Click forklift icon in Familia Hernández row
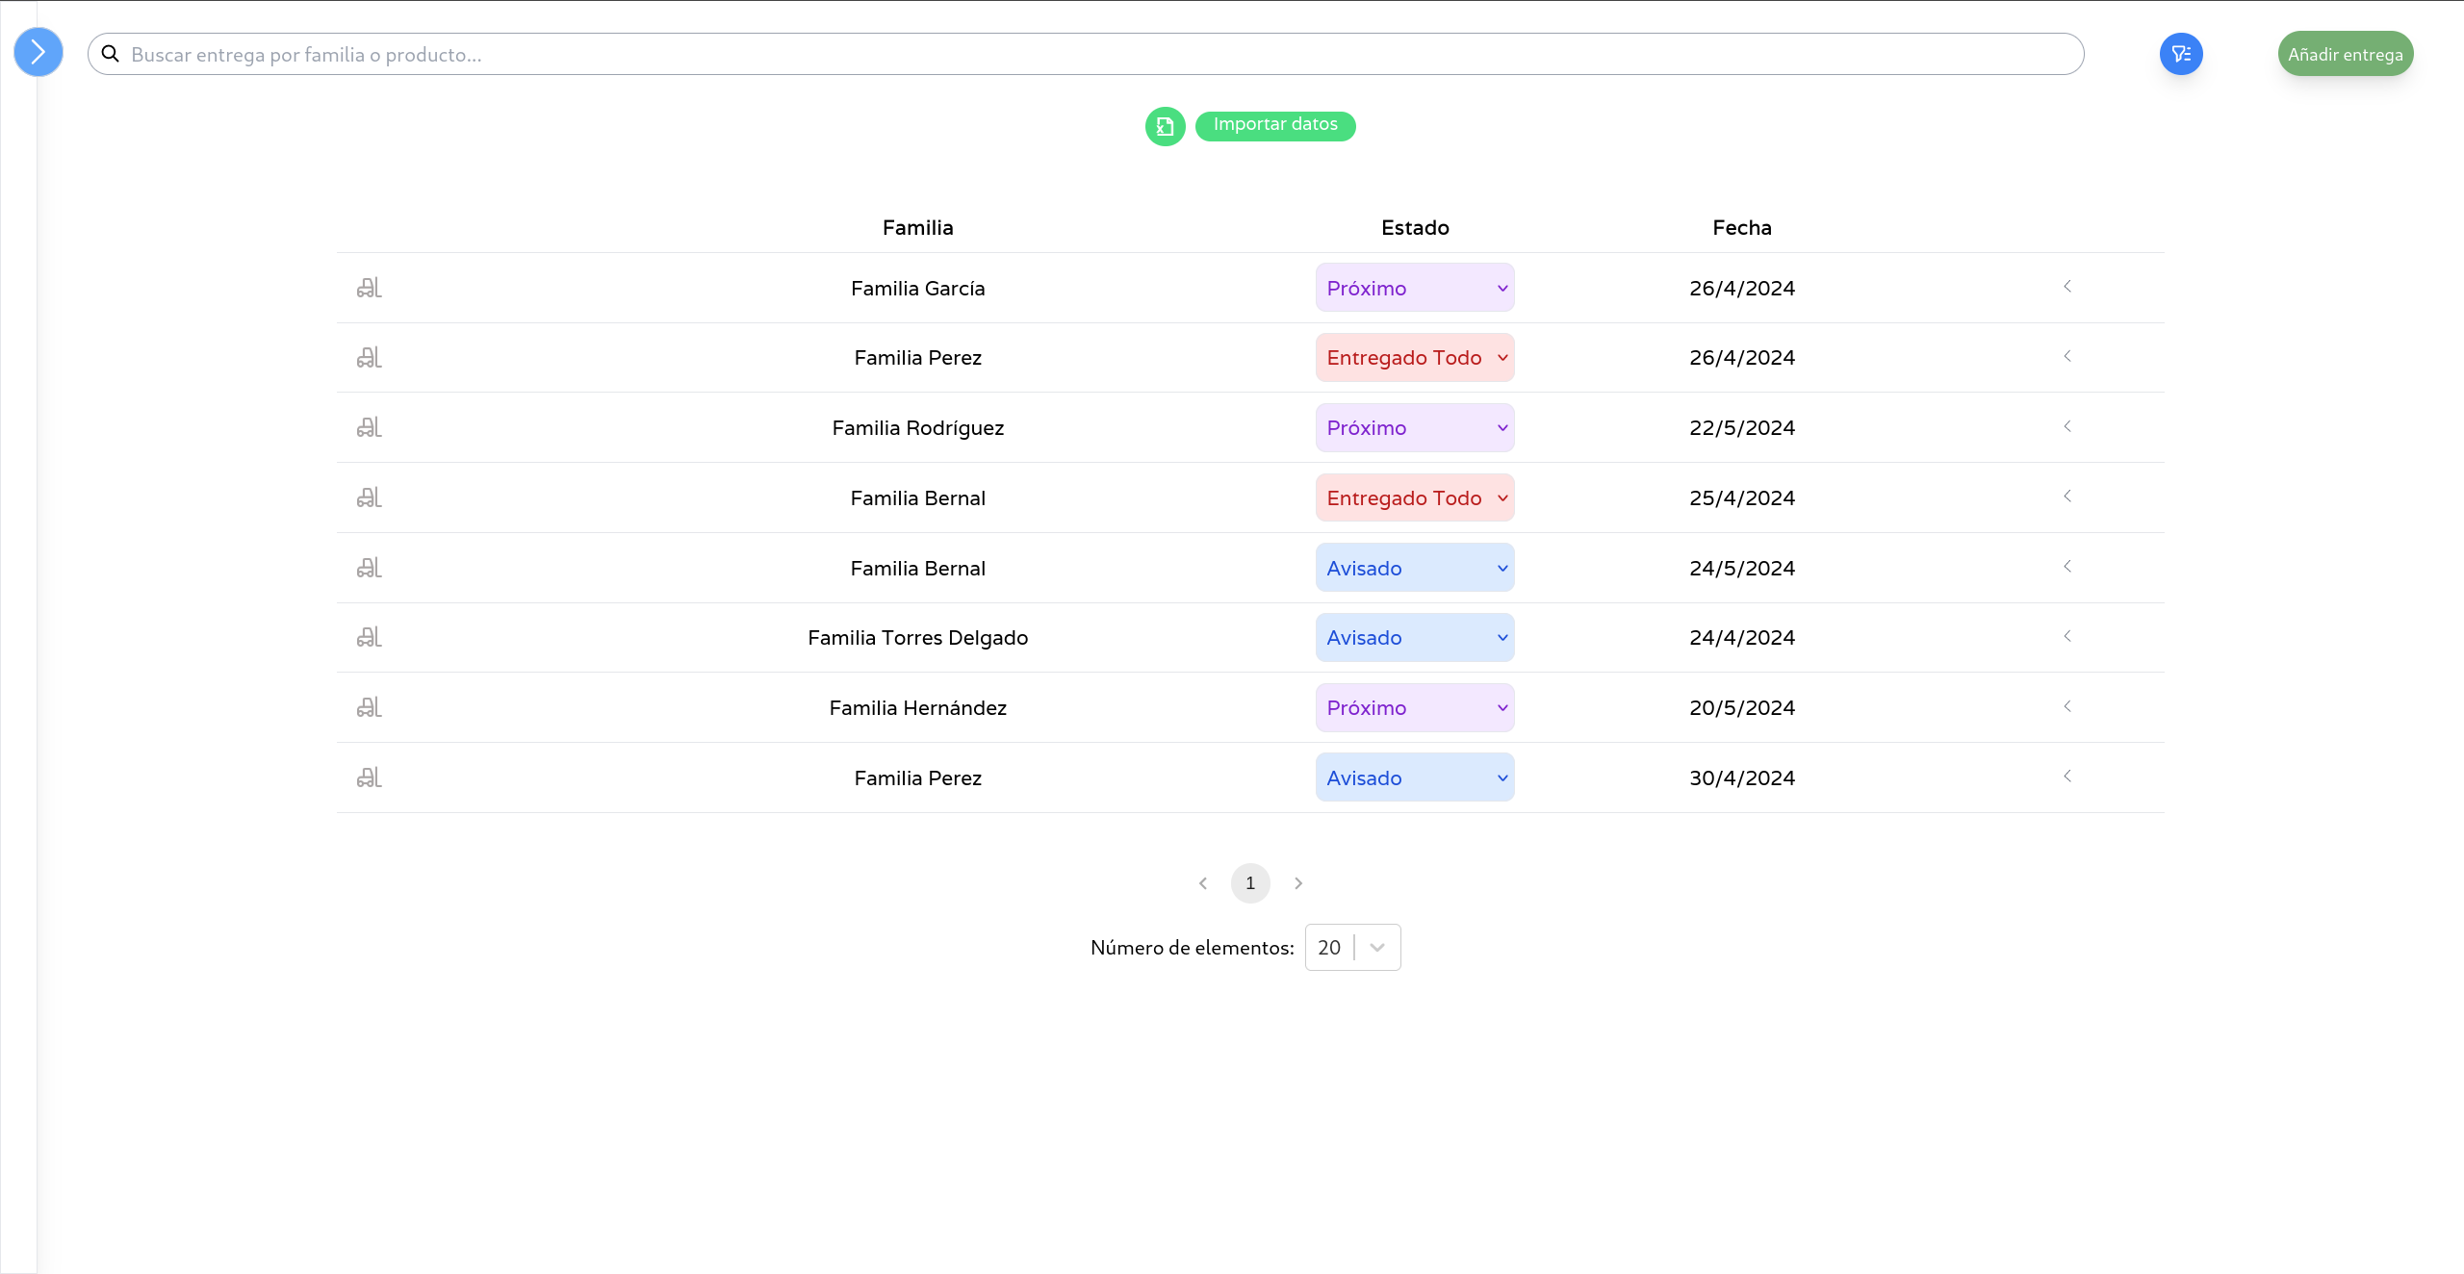Viewport: 2464px width, 1274px height. [370, 707]
